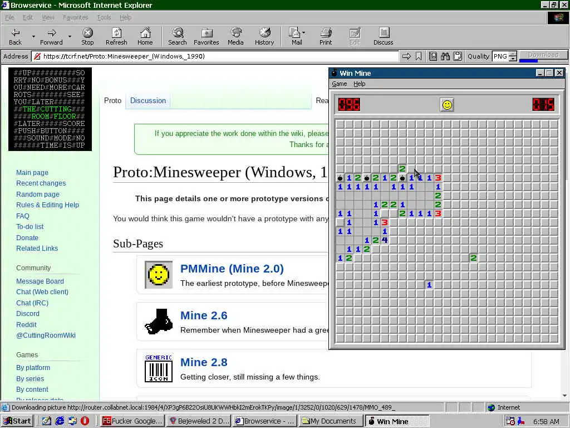Click the Go arrow beside the address bar
570x428 pixels.
coord(406,56)
